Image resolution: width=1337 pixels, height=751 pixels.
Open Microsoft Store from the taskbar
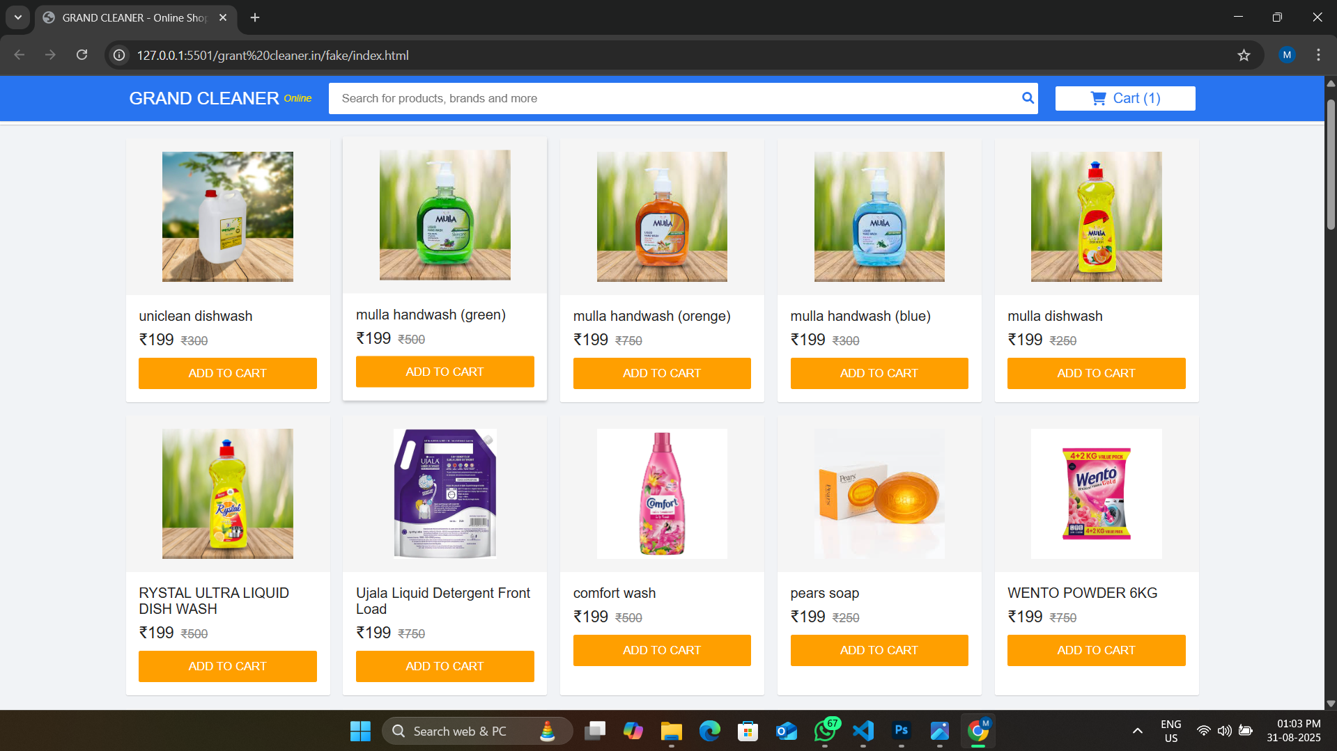tap(748, 731)
